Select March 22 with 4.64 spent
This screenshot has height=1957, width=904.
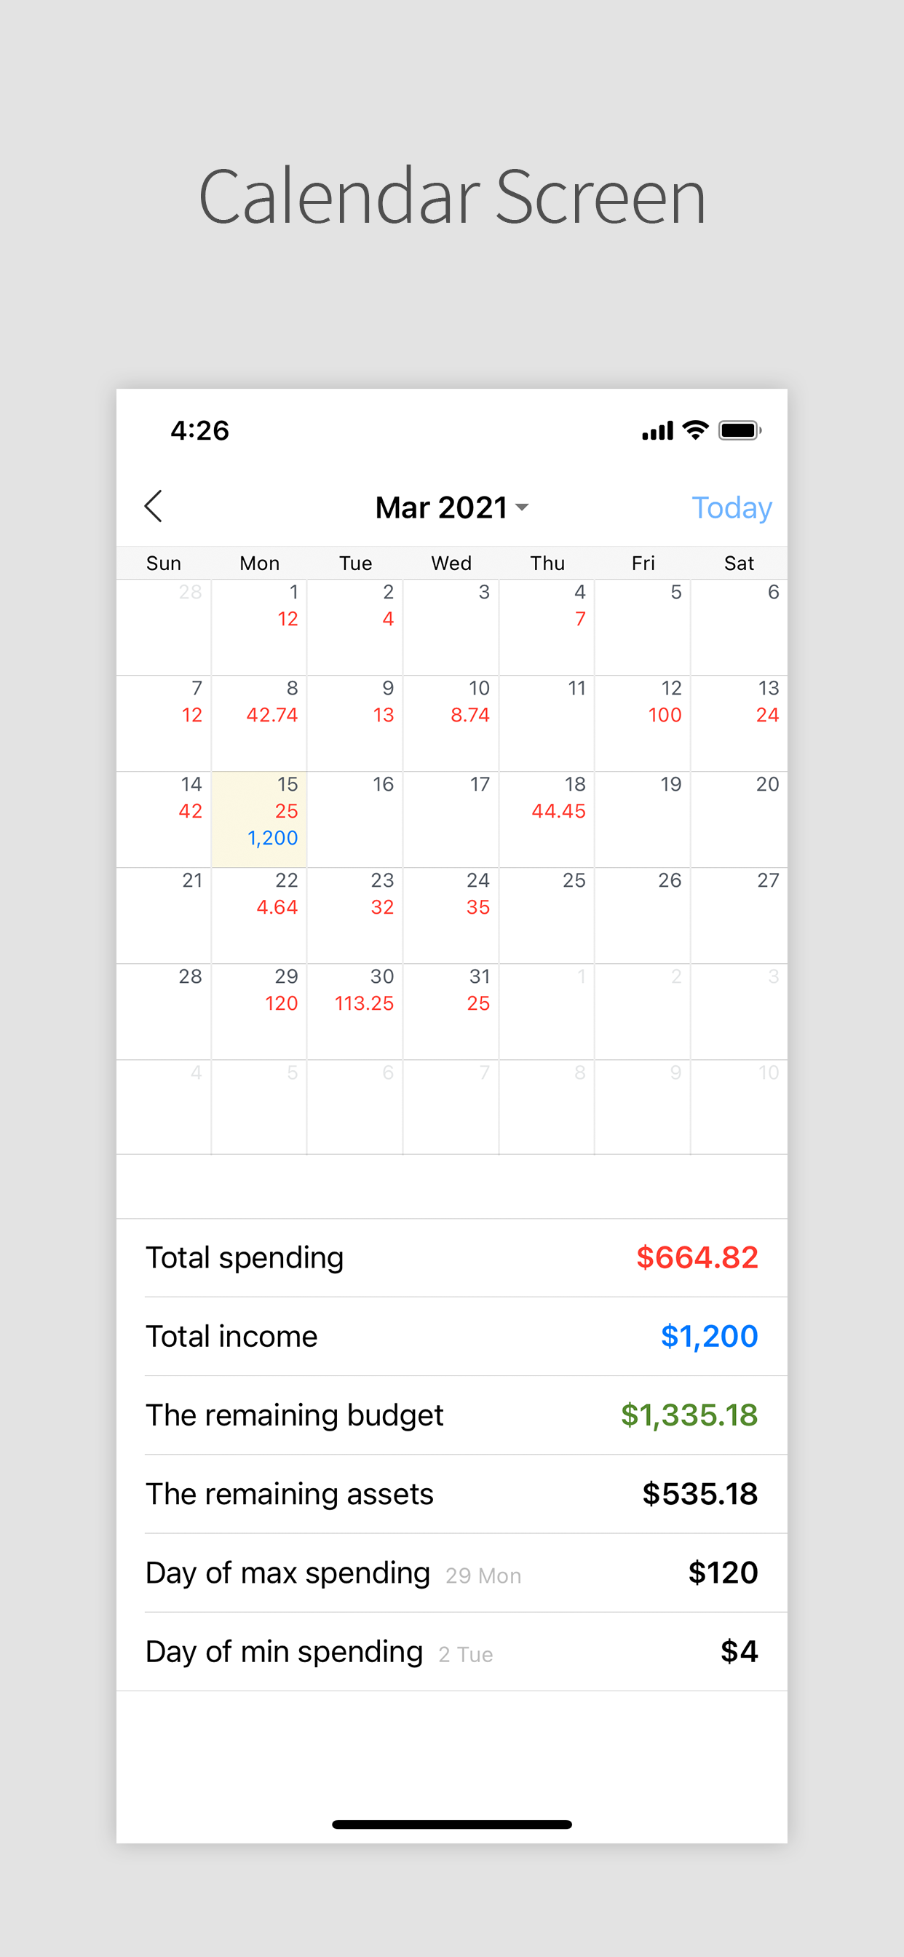[x=259, y=915]
